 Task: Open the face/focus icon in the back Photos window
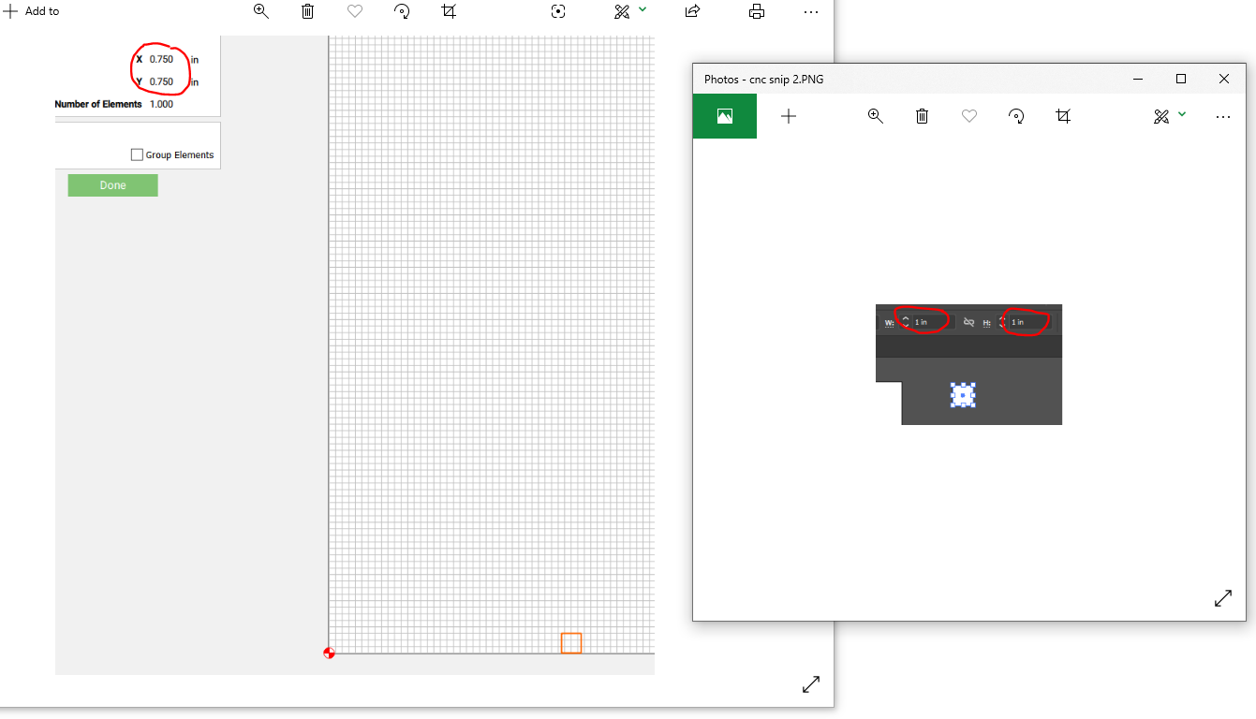coord(559,11)
